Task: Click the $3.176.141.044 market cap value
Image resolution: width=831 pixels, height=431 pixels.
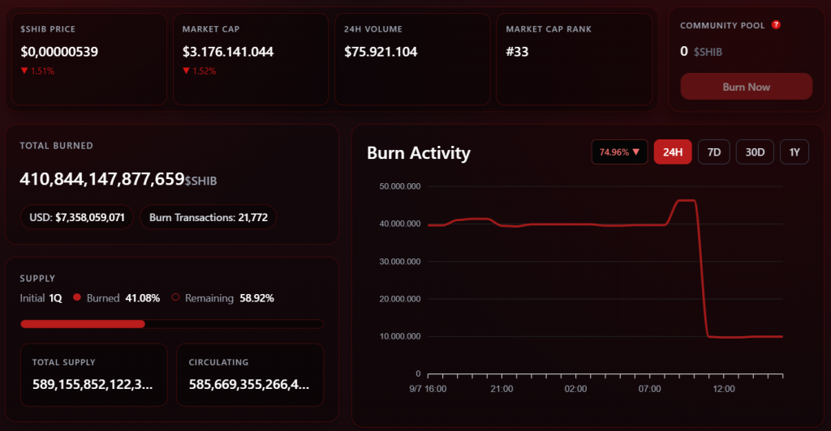Action: tap(228, 52)
